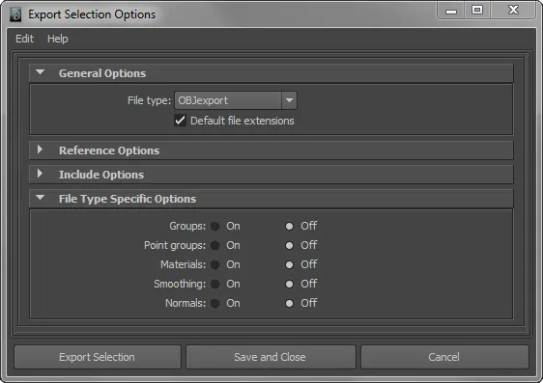Set Point groups to On
The height and width of the screenshot is (383, 543).
215,245
